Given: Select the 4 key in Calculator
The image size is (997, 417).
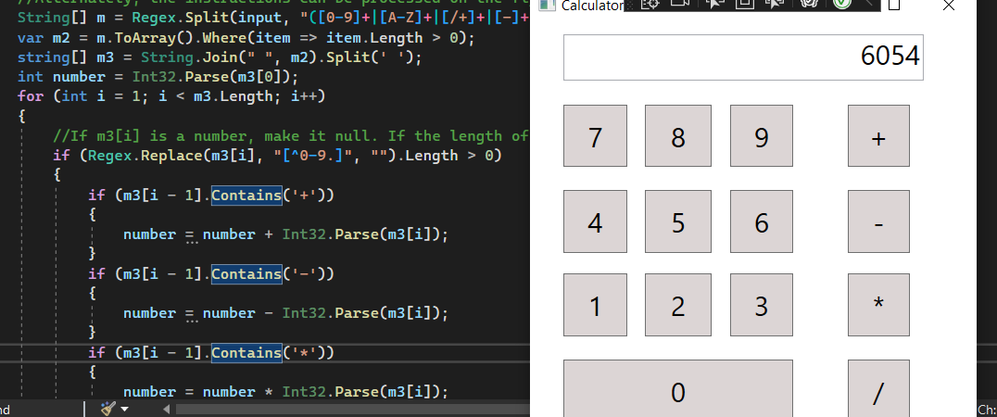Looking at the screenshot, I should [595, 221].
